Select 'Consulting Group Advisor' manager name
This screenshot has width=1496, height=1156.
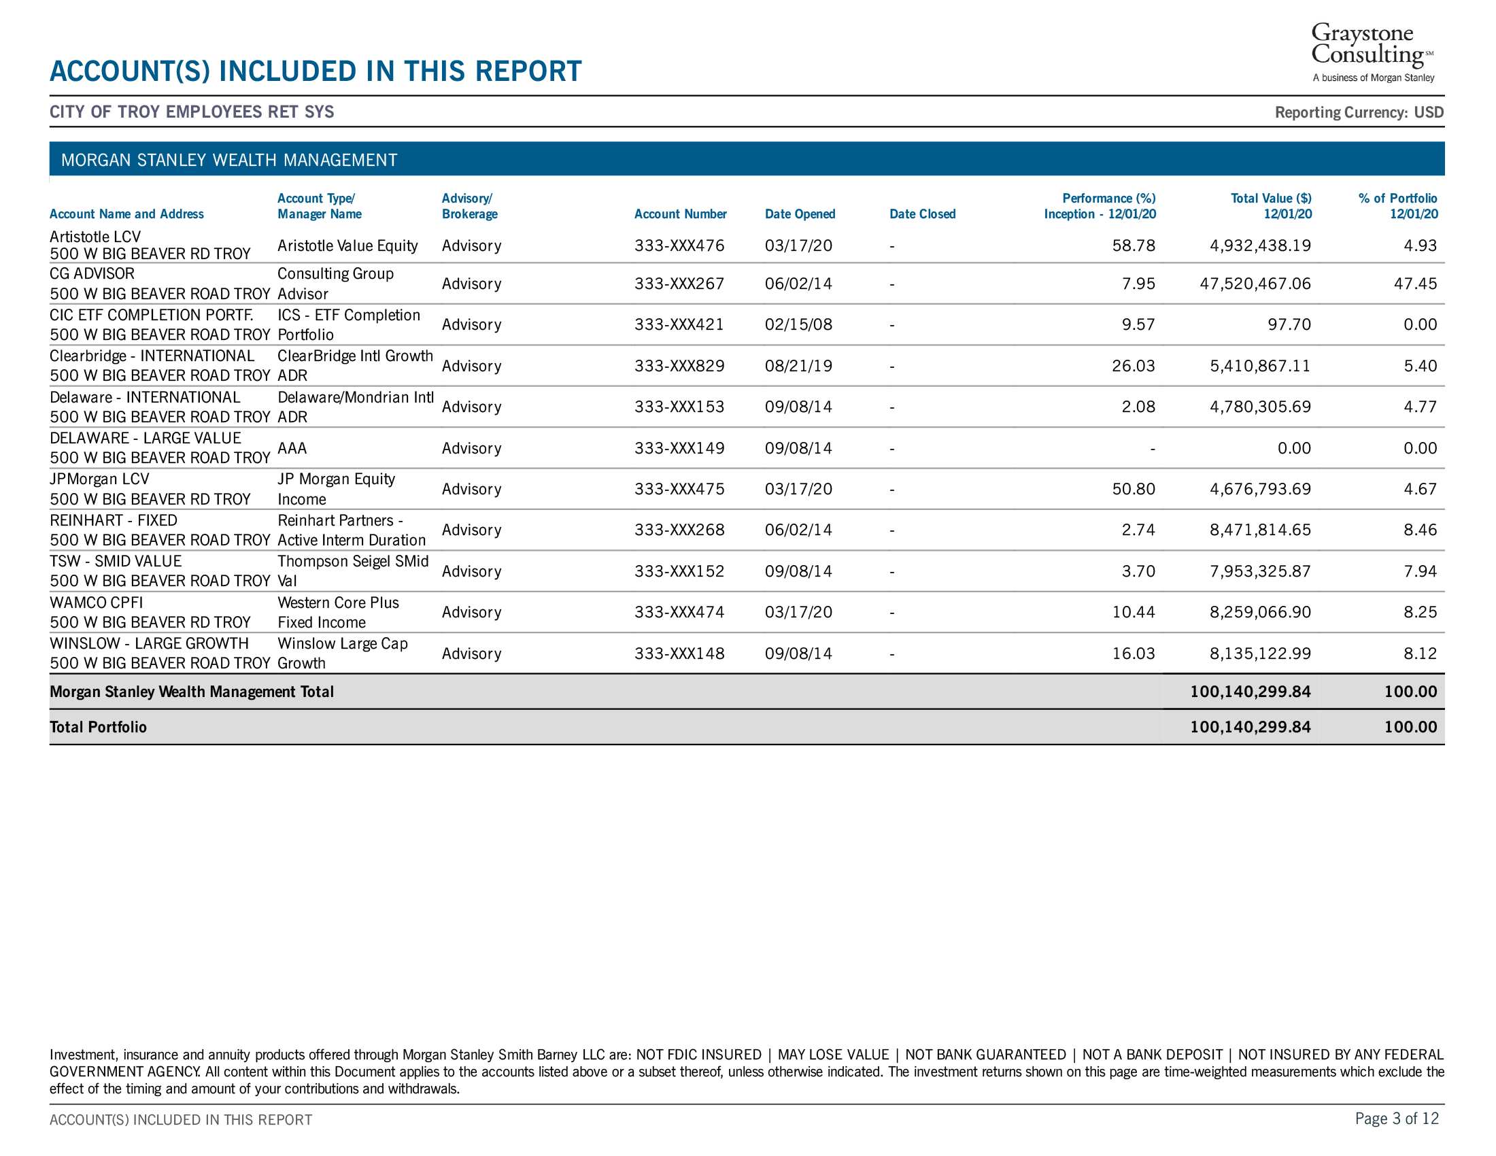coord(336,284)
